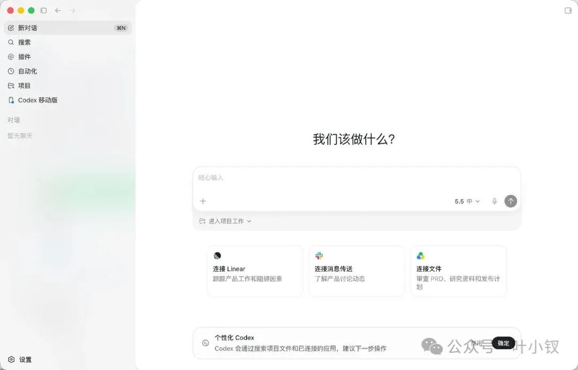
Task: Click the 个性化 Codex banner title
Action: [x=234, y=337]
